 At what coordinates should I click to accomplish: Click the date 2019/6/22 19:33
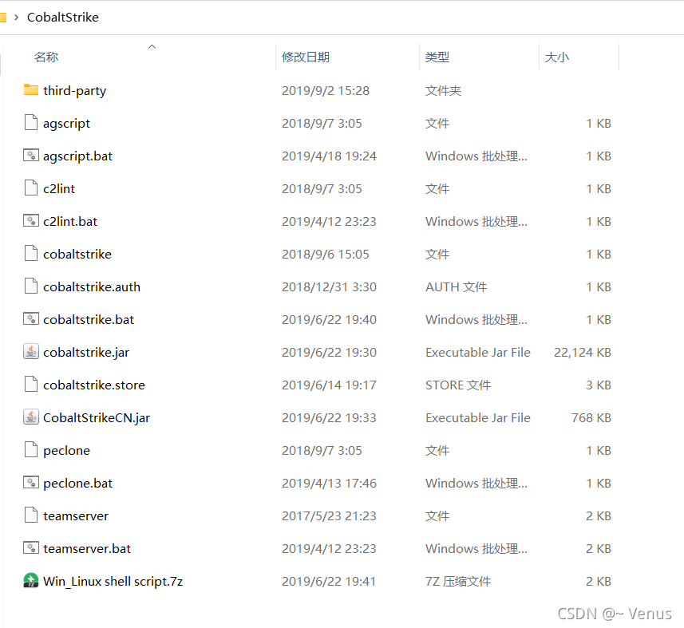[x=329, y=418]
